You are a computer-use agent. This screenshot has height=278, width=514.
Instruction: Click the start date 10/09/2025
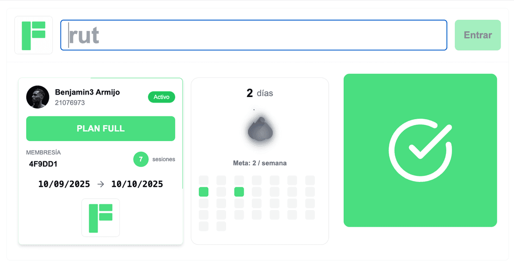coord(64,184)
